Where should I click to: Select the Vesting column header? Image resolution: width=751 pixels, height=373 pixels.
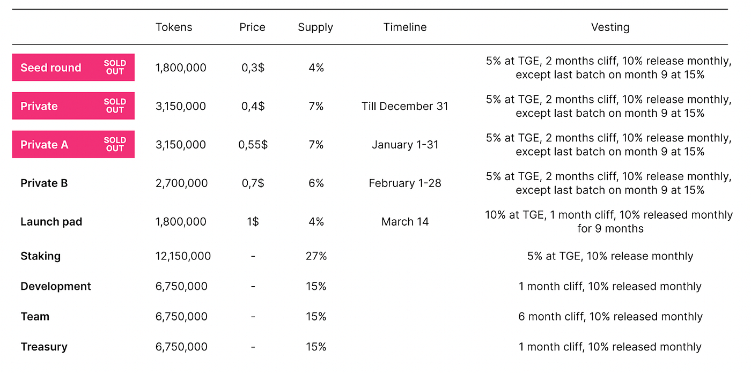click(x=610, y=27)
